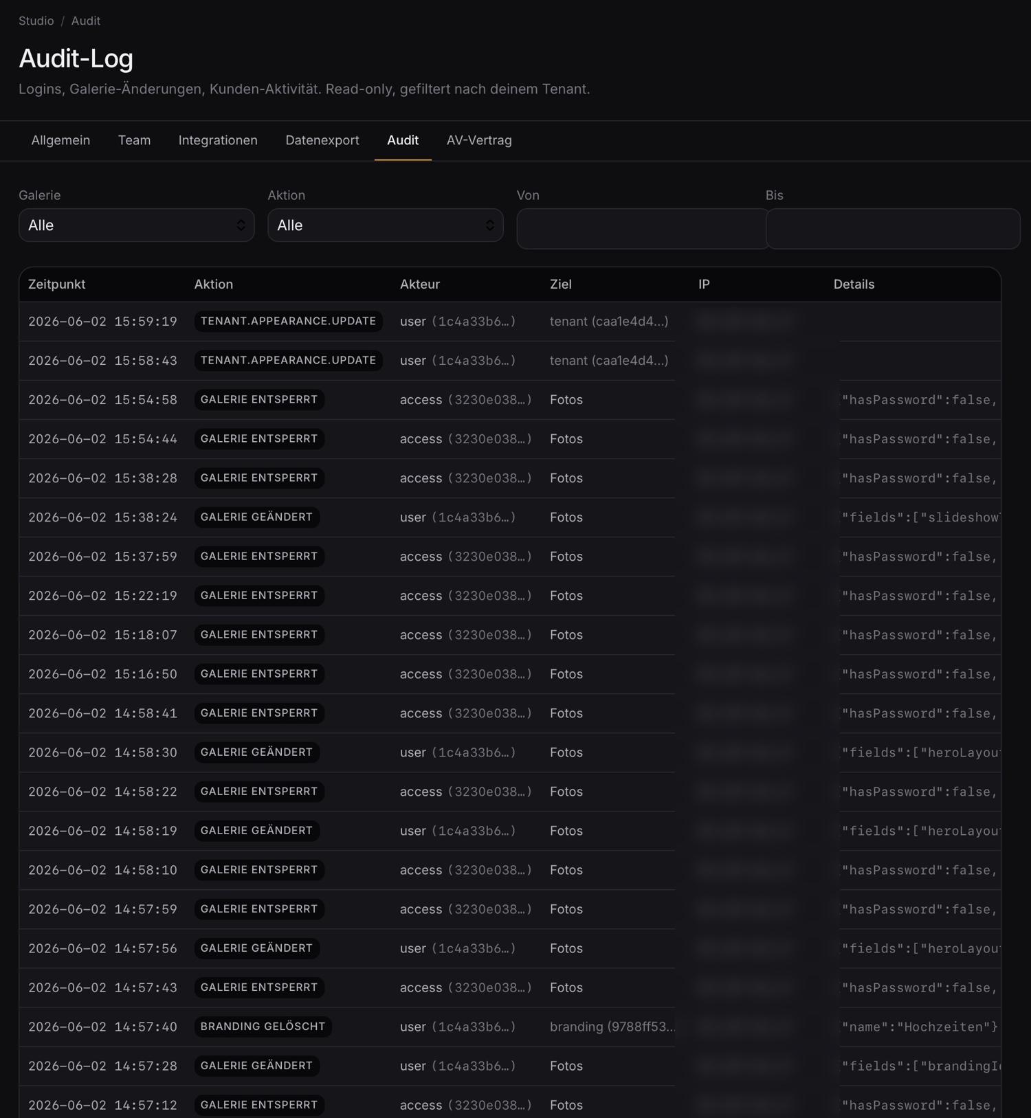Image resolution: width=1031 pixels, height=1118 pixels.
Task: Click the BRANDING GELÖSCHT badge
Action: click(x=263, y=1027)
